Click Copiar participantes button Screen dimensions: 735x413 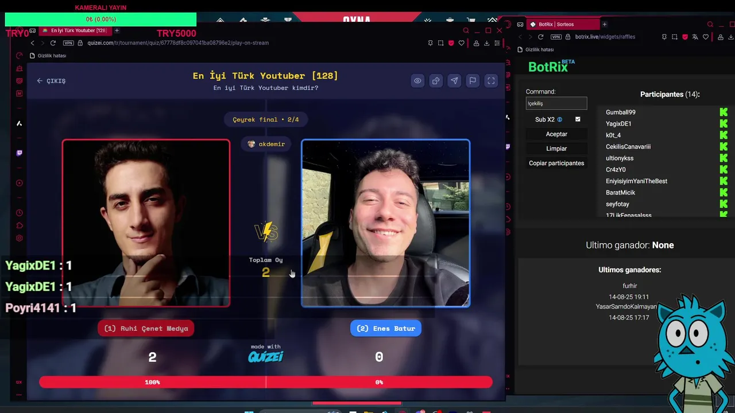556,163
